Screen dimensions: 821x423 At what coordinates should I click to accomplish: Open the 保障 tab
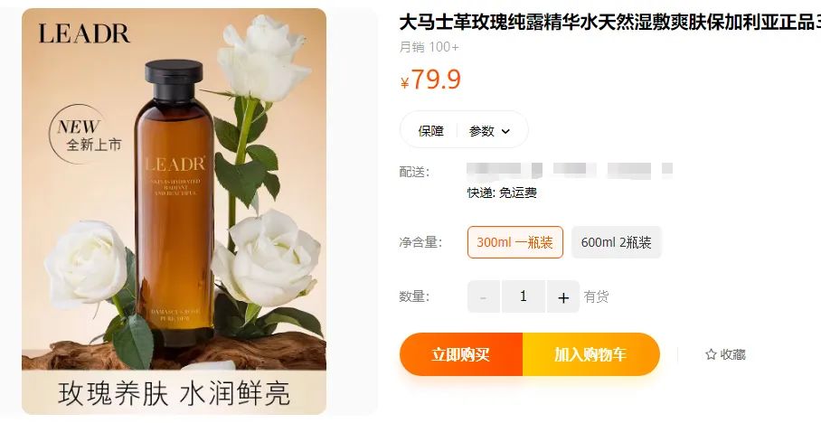click(431, 131)
